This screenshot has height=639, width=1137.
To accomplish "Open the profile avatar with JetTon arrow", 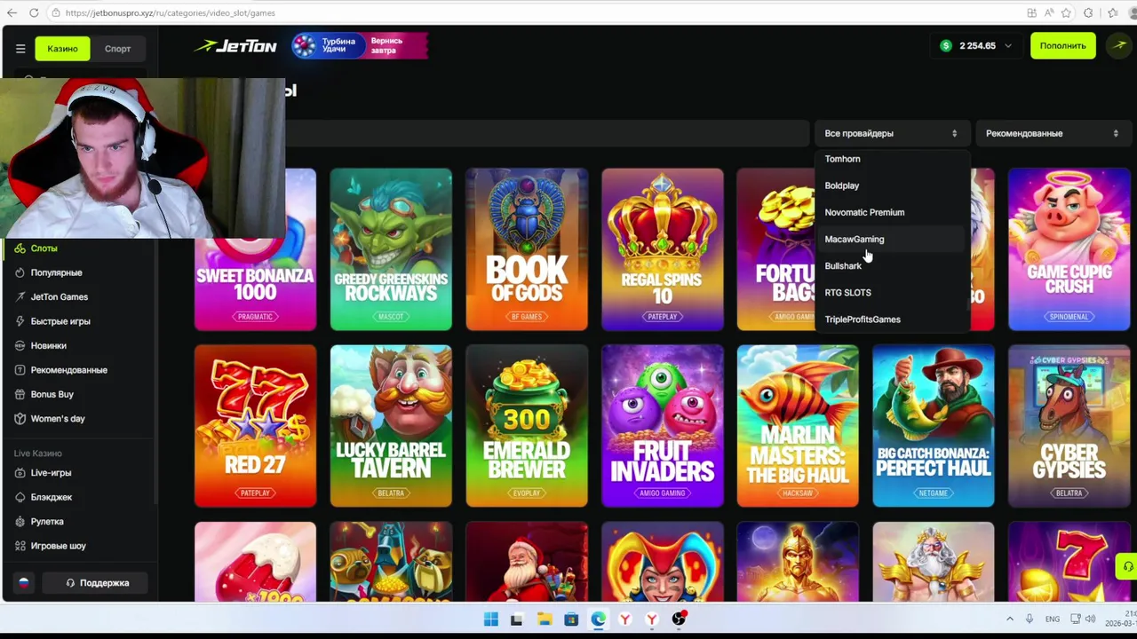I will point(1117,45).
